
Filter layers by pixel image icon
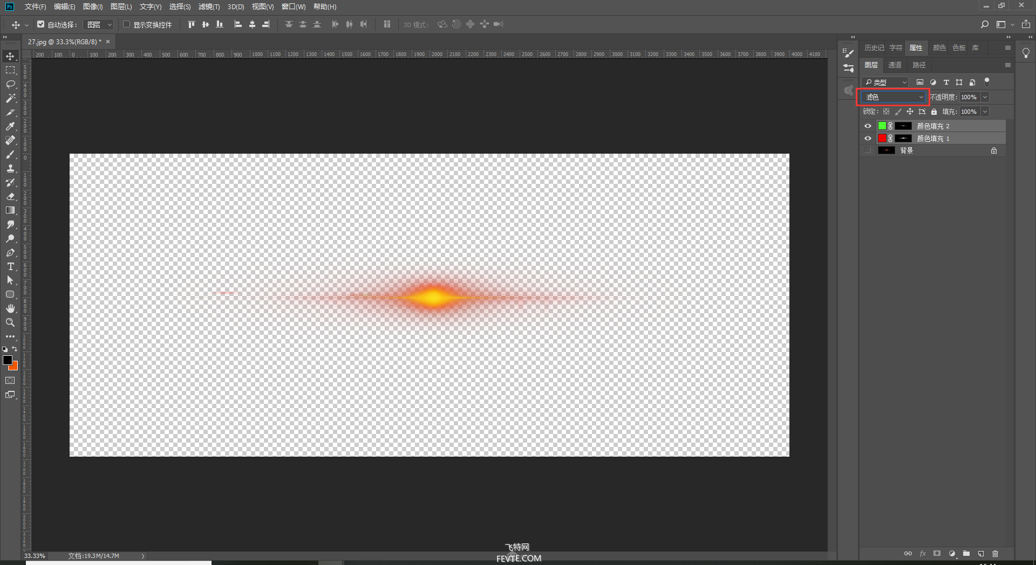920,82
